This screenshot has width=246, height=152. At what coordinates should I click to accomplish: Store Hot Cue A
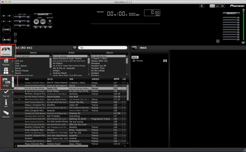pyautogui.click(x=20, y=17)
